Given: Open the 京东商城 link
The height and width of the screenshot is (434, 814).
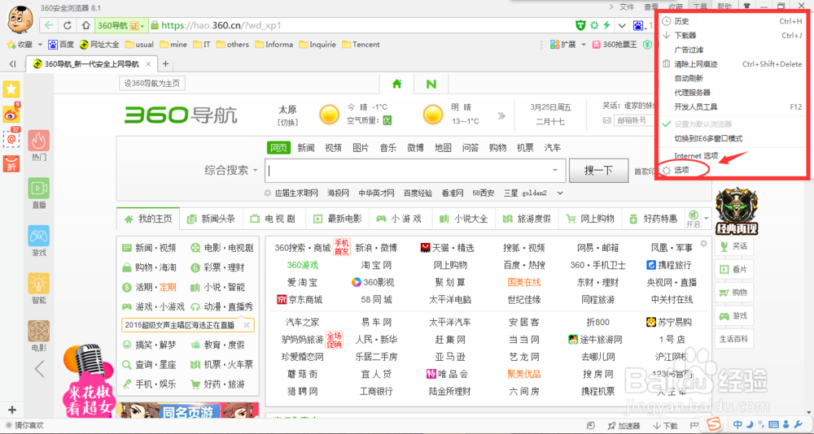Looking at the screenshot, I should click(x=300, y=300).
